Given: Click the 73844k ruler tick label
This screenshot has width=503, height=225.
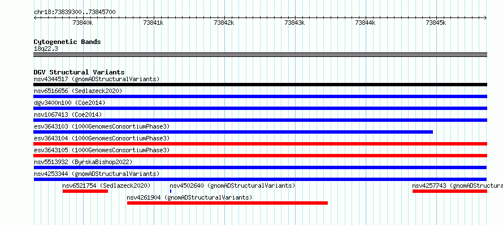Looking at the screenshot, I should (365, 23).
